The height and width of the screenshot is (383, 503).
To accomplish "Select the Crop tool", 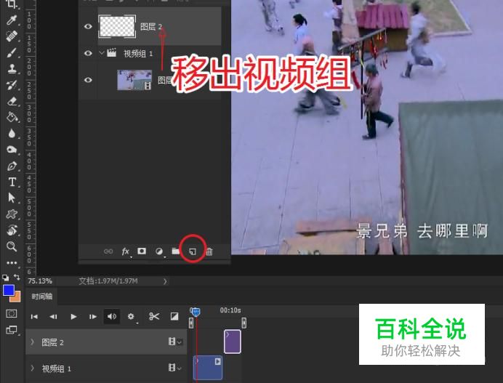I will pyautogui.click(x=12, y=4).
